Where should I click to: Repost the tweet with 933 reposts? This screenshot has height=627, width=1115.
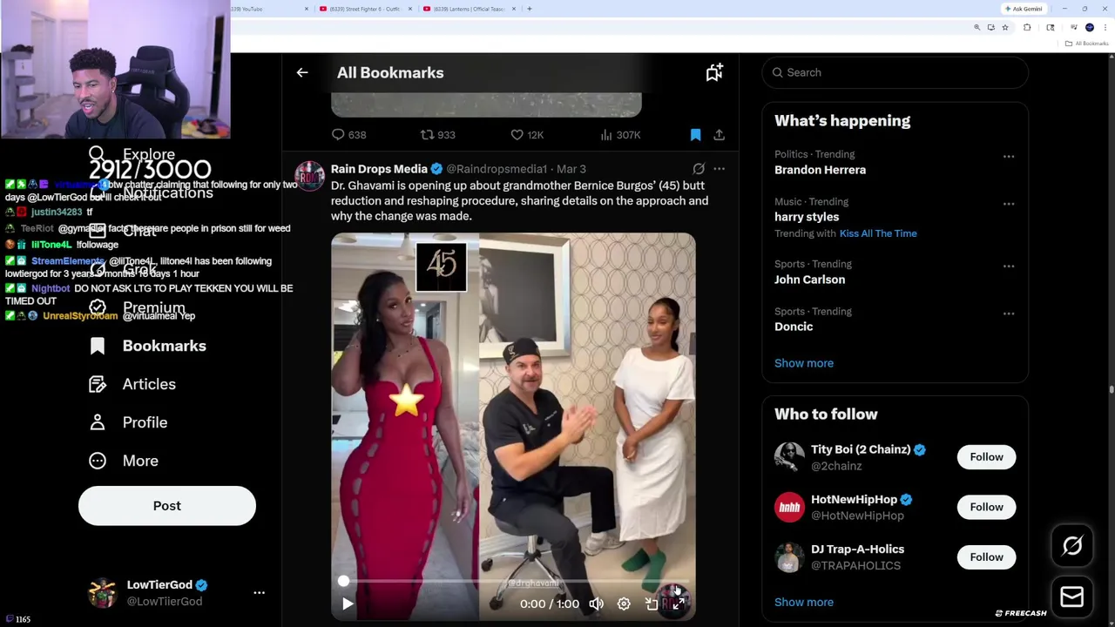[438, 135]
